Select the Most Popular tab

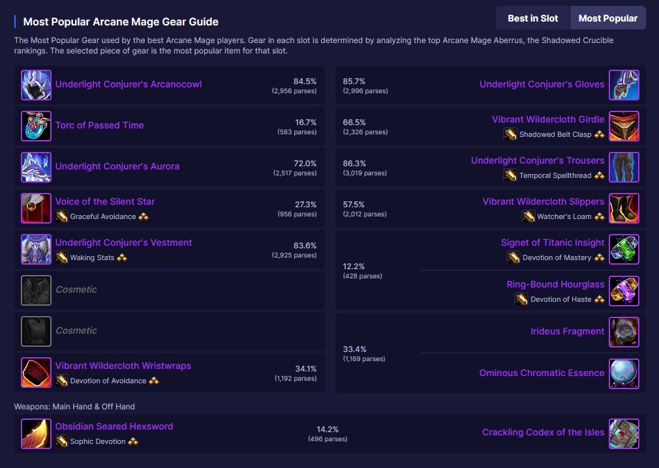pyautogui.click(x=608, y=18)
